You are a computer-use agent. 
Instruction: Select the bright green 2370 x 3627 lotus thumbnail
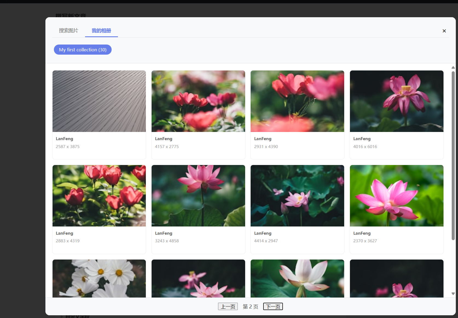(396, 196)
